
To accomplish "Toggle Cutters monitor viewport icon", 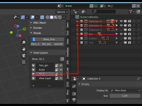I will 125,38.
